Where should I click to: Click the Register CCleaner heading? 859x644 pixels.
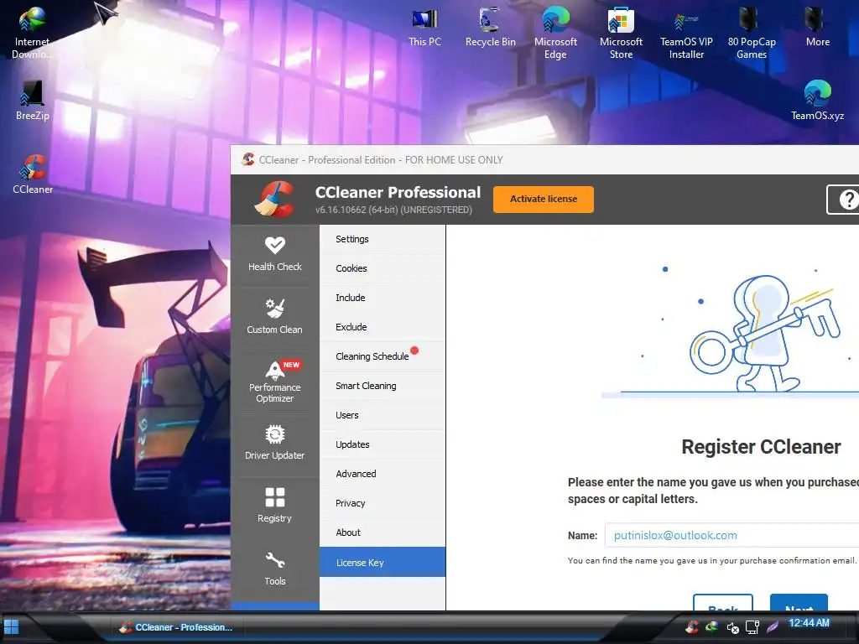tap(761, 447)
